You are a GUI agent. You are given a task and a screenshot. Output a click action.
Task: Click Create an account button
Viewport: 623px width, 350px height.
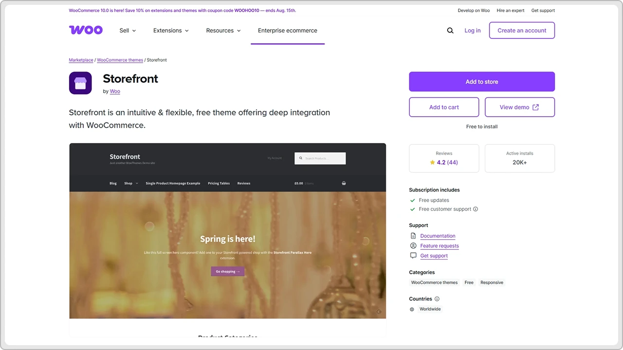[522, 30]
